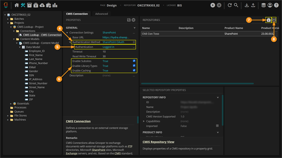
Task: Switch to the Advanced tab
Action: 101,14
